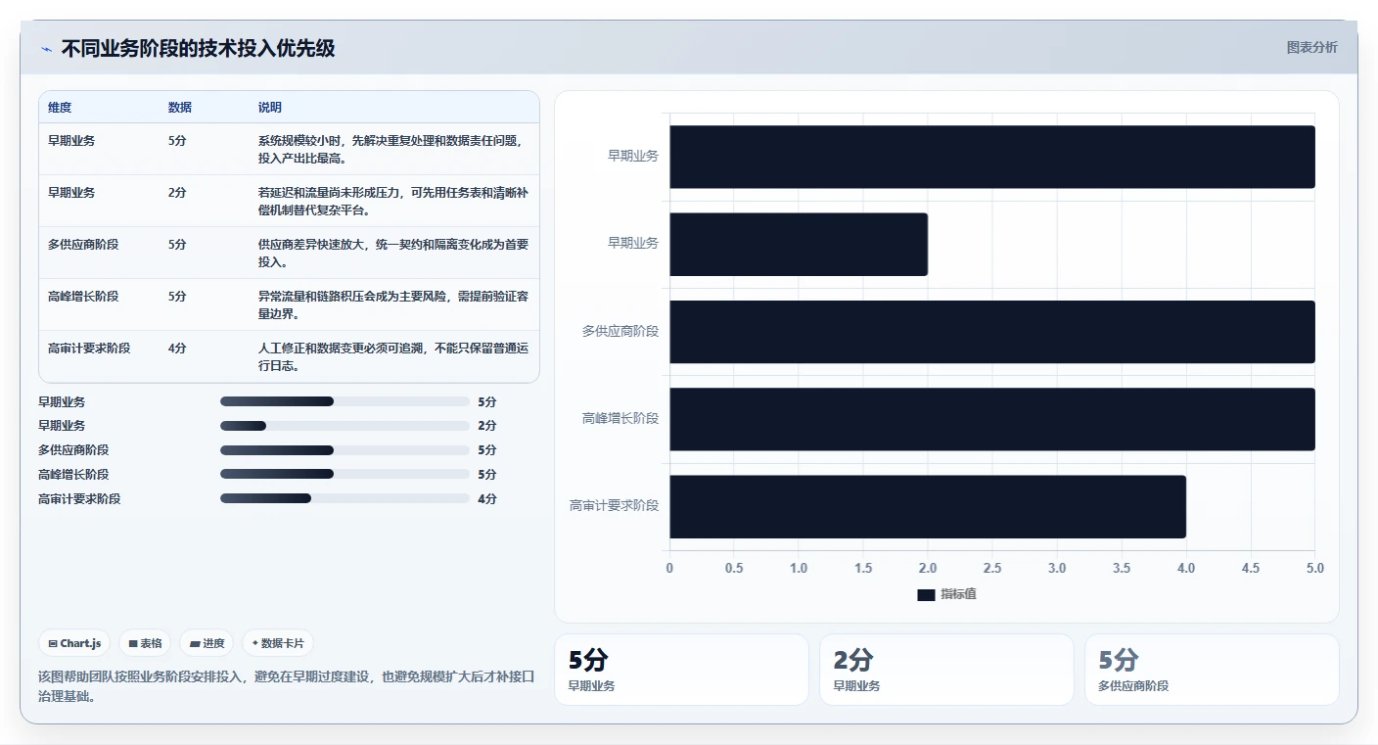The height and width of the screenshot is (745, 1378).
Task: Click the 4分 value in the table
Action: pos(177,348)
